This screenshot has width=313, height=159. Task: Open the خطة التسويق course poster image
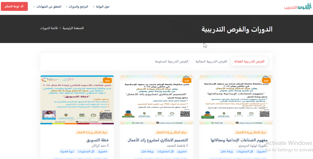(x=77, y=100)
